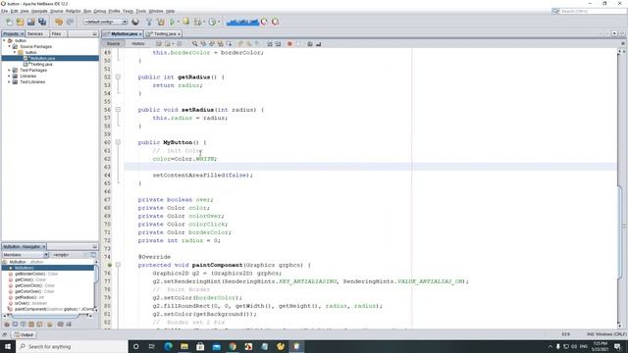Open the Run Project dropdown arrow
This screenshot has height=353, width=628.
coord(179,22)
